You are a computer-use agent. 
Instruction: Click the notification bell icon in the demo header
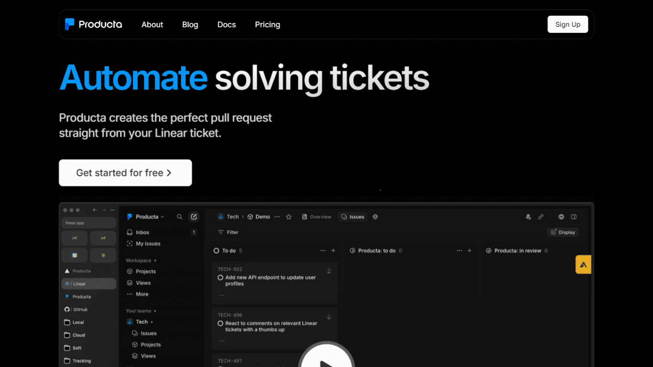tap(528, 217)
